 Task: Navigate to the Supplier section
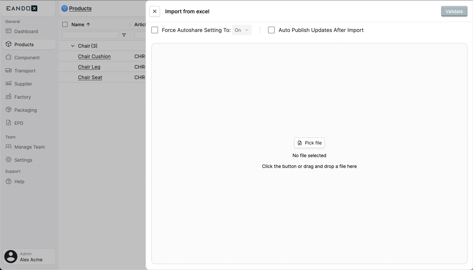[23, 84]
